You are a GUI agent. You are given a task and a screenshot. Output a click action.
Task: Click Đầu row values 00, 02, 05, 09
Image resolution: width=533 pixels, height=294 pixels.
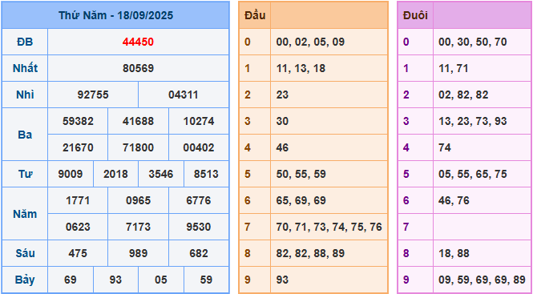click(x=310, y=42)
